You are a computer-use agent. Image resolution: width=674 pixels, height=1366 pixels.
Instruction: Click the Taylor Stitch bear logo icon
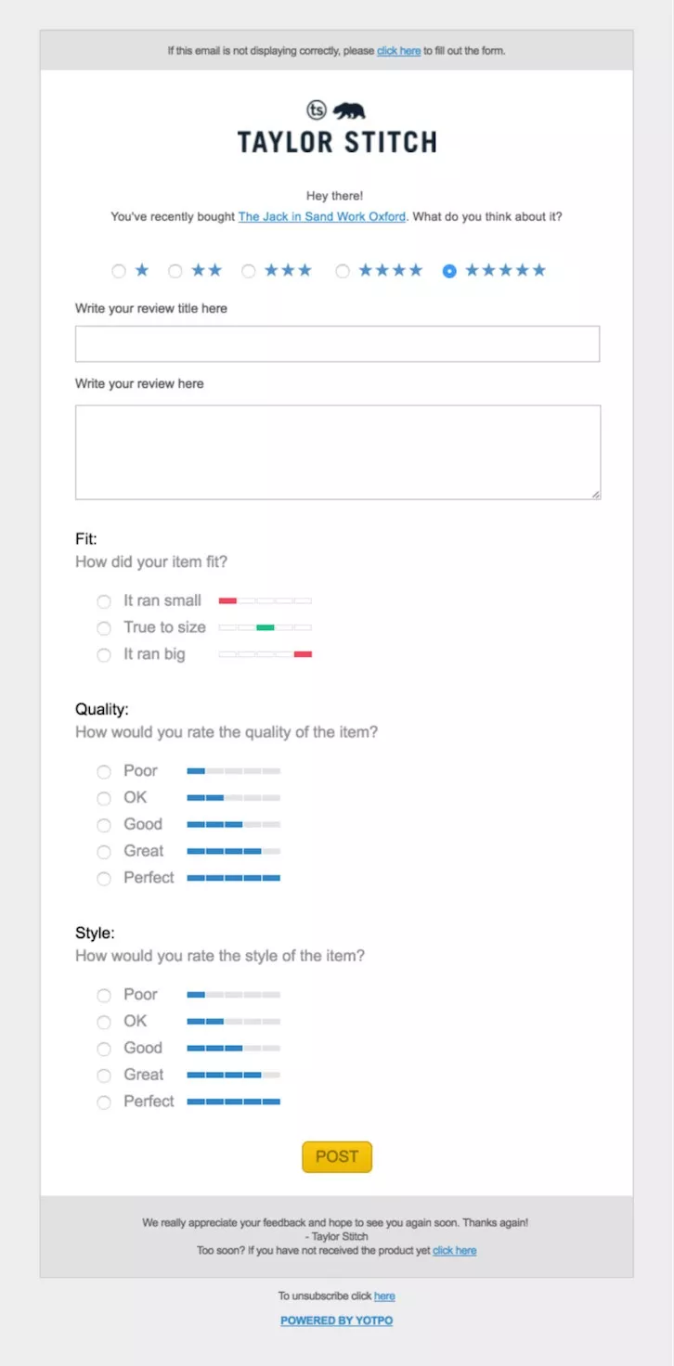tap(349, 111)
